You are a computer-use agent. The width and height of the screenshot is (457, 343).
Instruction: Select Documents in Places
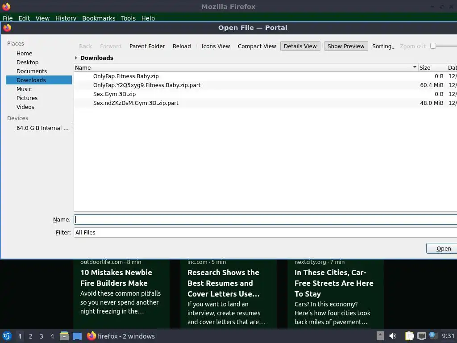tap(39, 71)
